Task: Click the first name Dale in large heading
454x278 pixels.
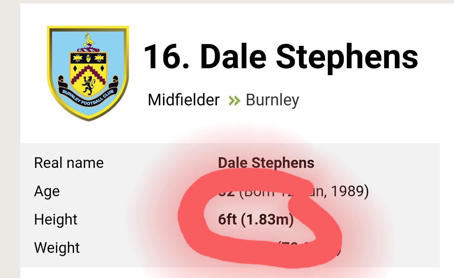Action: (233, 57)
